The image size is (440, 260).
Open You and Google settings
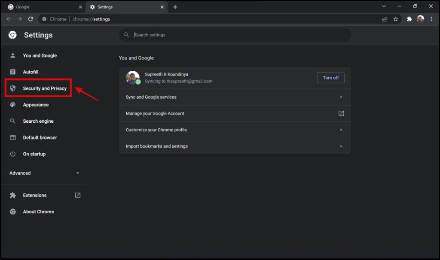point(40,55)
